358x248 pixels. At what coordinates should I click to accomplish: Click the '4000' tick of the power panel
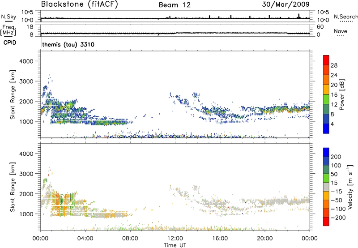tap(26, 61)
